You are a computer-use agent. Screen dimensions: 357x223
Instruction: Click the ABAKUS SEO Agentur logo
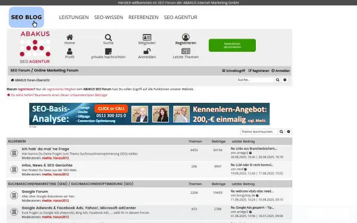click(35, 48)
